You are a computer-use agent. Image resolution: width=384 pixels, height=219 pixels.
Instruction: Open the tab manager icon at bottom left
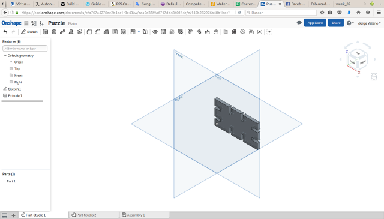4,215
